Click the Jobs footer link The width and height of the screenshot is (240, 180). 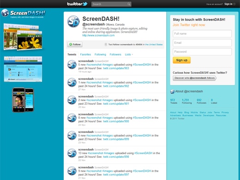[210, 113]
